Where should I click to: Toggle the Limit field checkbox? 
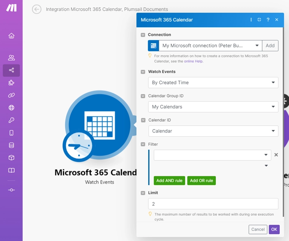pyautogui.click(x=143, y=193)
